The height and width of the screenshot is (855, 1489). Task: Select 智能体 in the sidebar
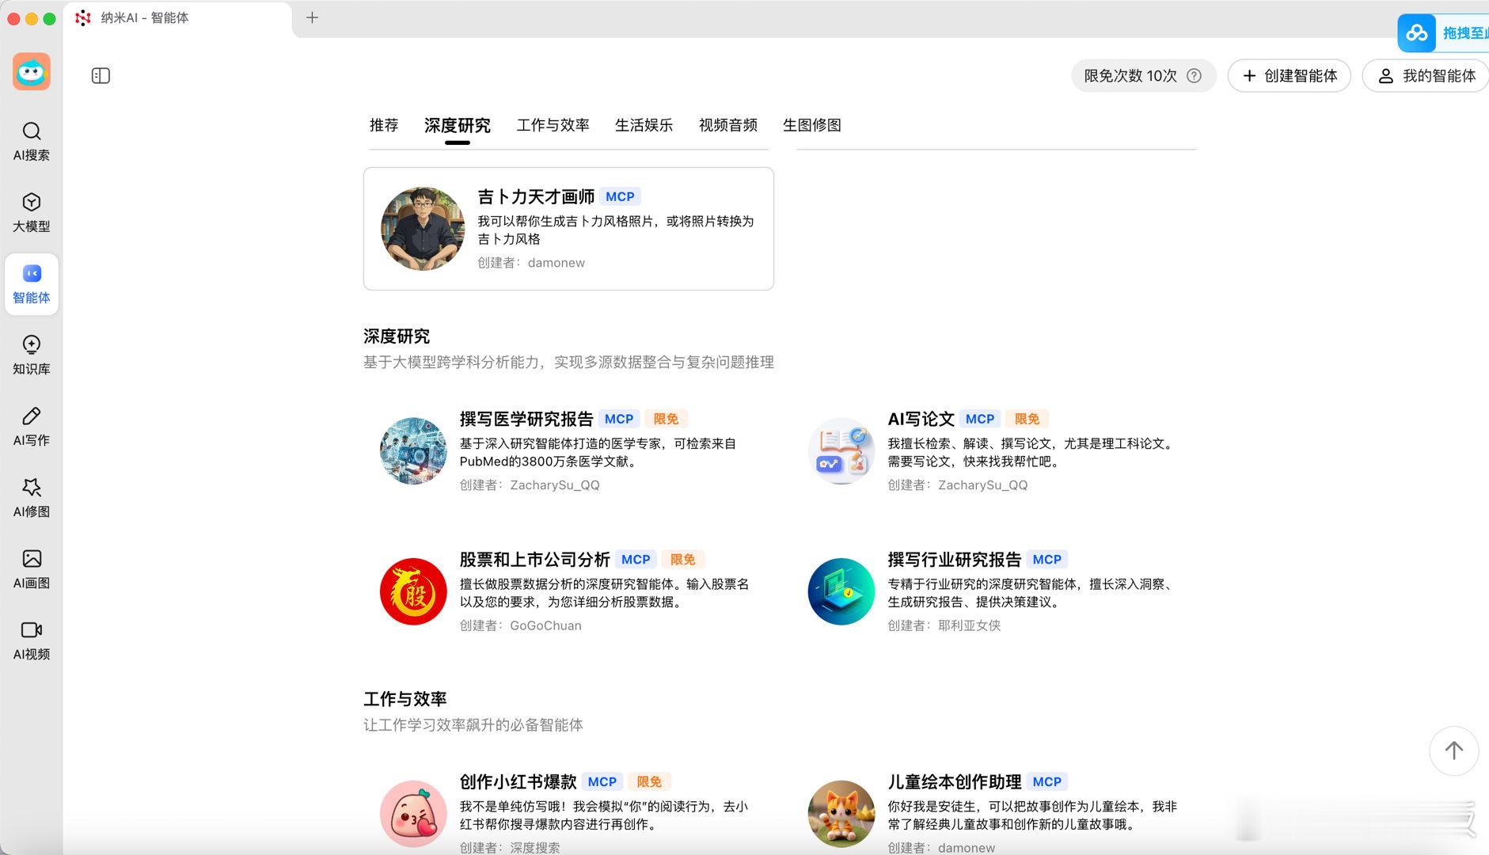[x=32, y=284]
